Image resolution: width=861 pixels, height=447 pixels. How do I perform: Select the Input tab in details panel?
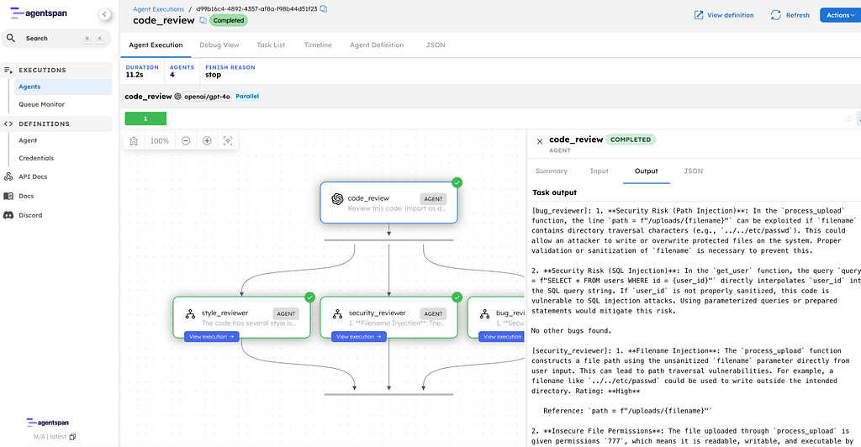(599, 171)
